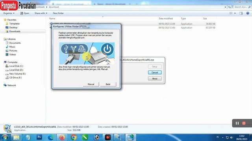This screenshot has width=252, height=141.
Task: Open Firefox from the taskbar
Action: (62, 137)
